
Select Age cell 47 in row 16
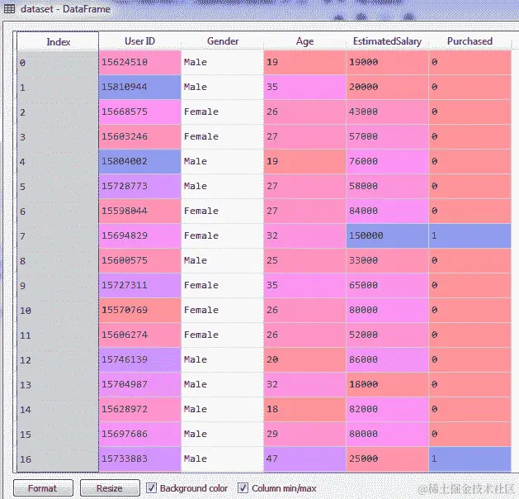(x=304, y=459)
